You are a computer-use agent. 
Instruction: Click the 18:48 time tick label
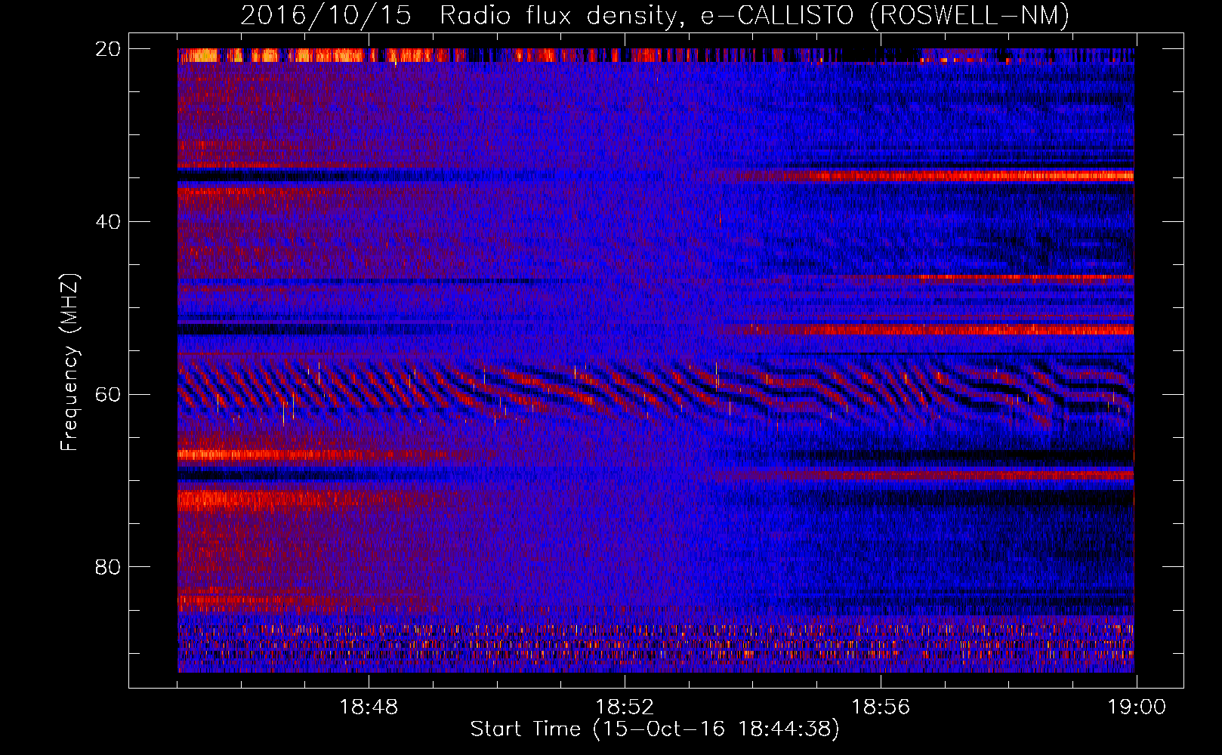[369, 707]
